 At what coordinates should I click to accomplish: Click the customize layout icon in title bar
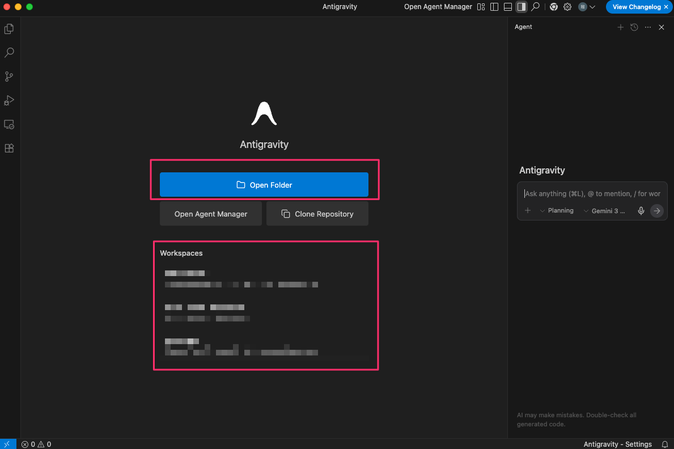481,7
